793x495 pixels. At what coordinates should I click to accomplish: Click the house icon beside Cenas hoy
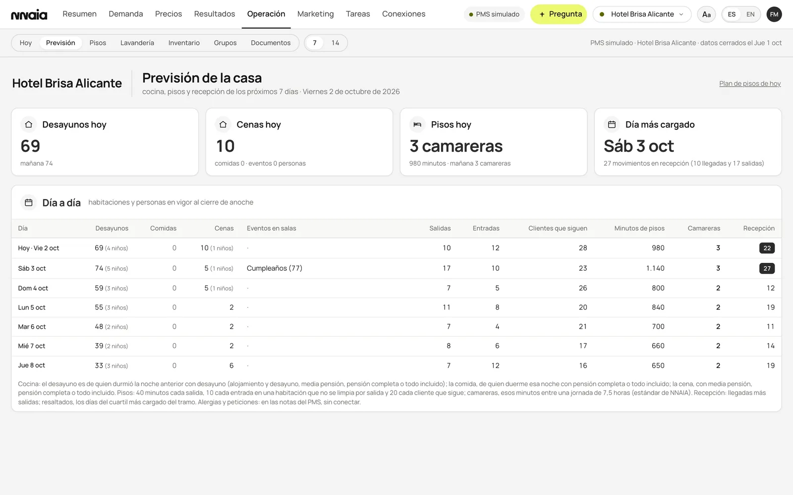223,125
